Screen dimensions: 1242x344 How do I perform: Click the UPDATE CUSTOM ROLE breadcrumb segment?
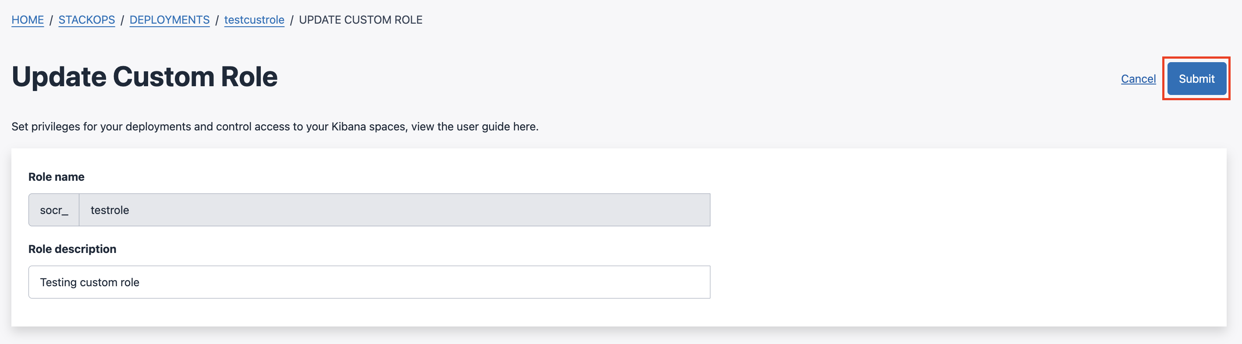click(x=360, y=20)
